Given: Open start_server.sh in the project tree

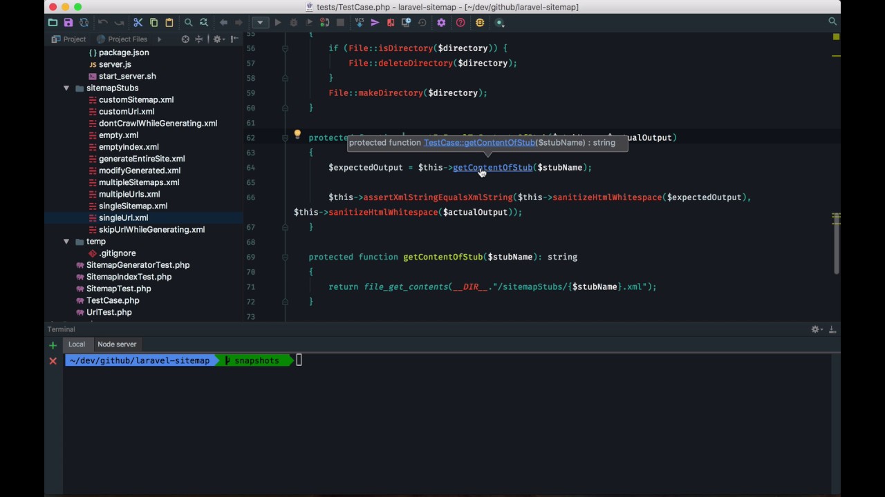Looking at the screenshot, I should [127, 76].
